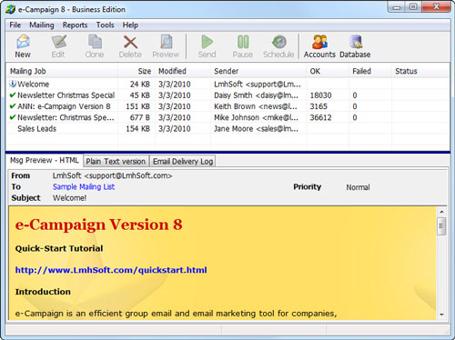
Task: Open the Tools menu
Action: pos(105,25)
